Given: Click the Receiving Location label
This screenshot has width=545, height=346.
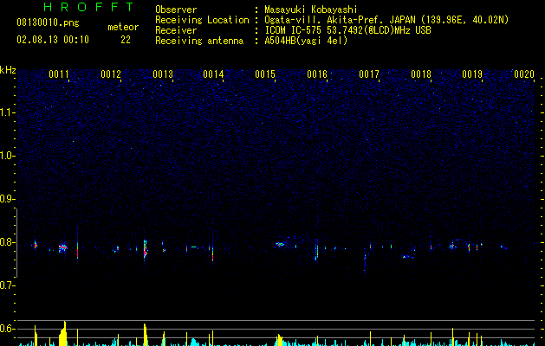Looking at the screenshot, I should pos(202,20).
